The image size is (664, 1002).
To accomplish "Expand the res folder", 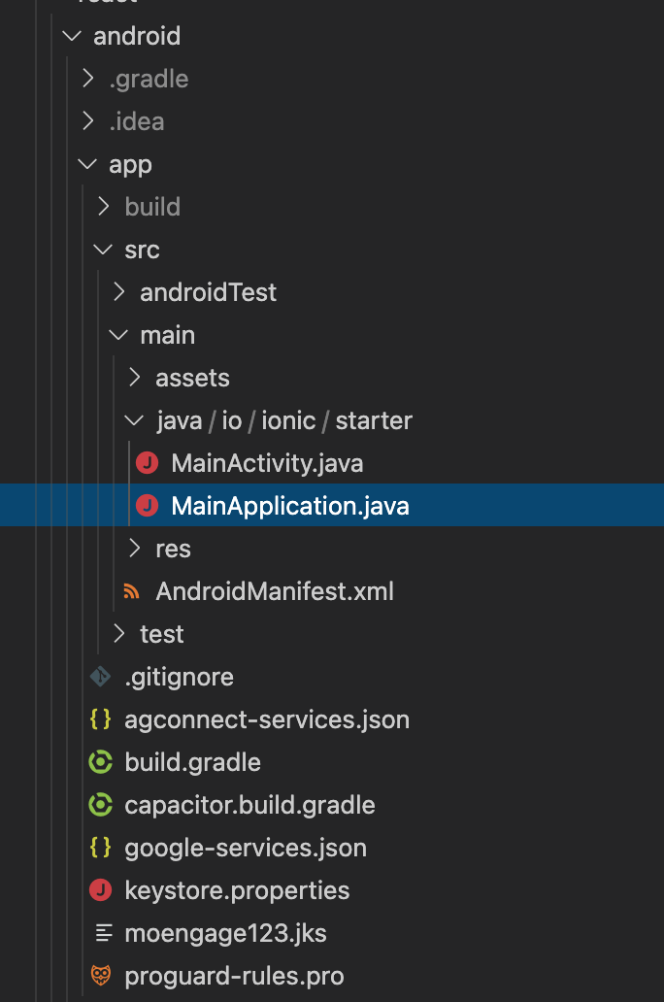I will click(x=134, y=549).
